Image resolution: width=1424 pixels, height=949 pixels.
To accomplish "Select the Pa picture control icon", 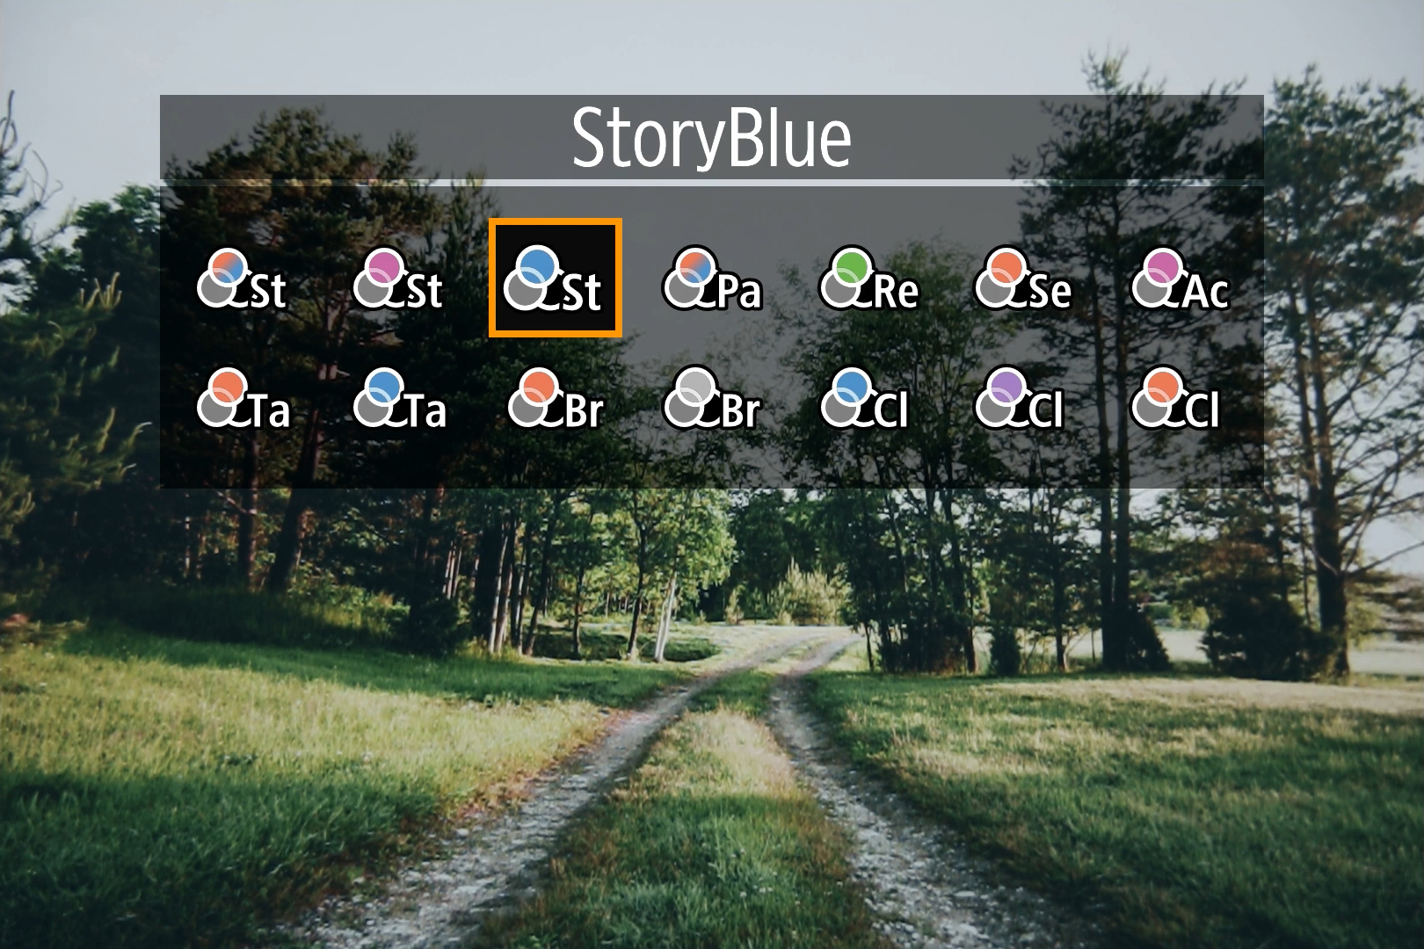I will point(712,279).
